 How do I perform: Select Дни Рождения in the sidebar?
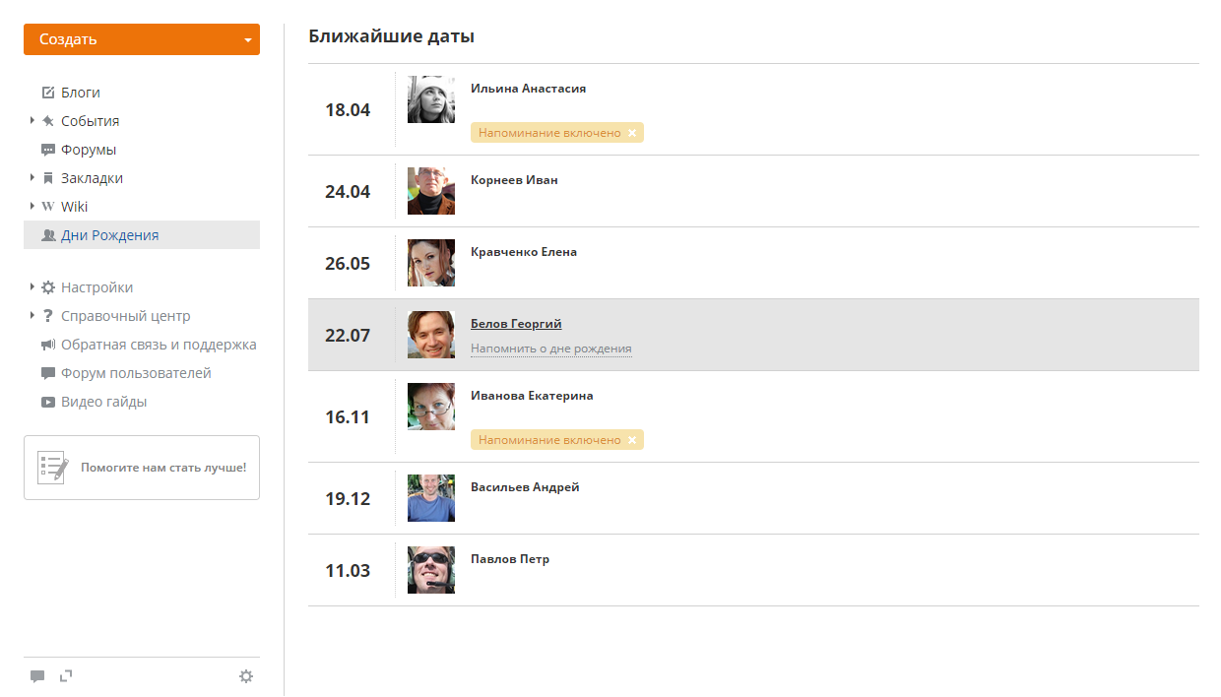click(142, 235)
